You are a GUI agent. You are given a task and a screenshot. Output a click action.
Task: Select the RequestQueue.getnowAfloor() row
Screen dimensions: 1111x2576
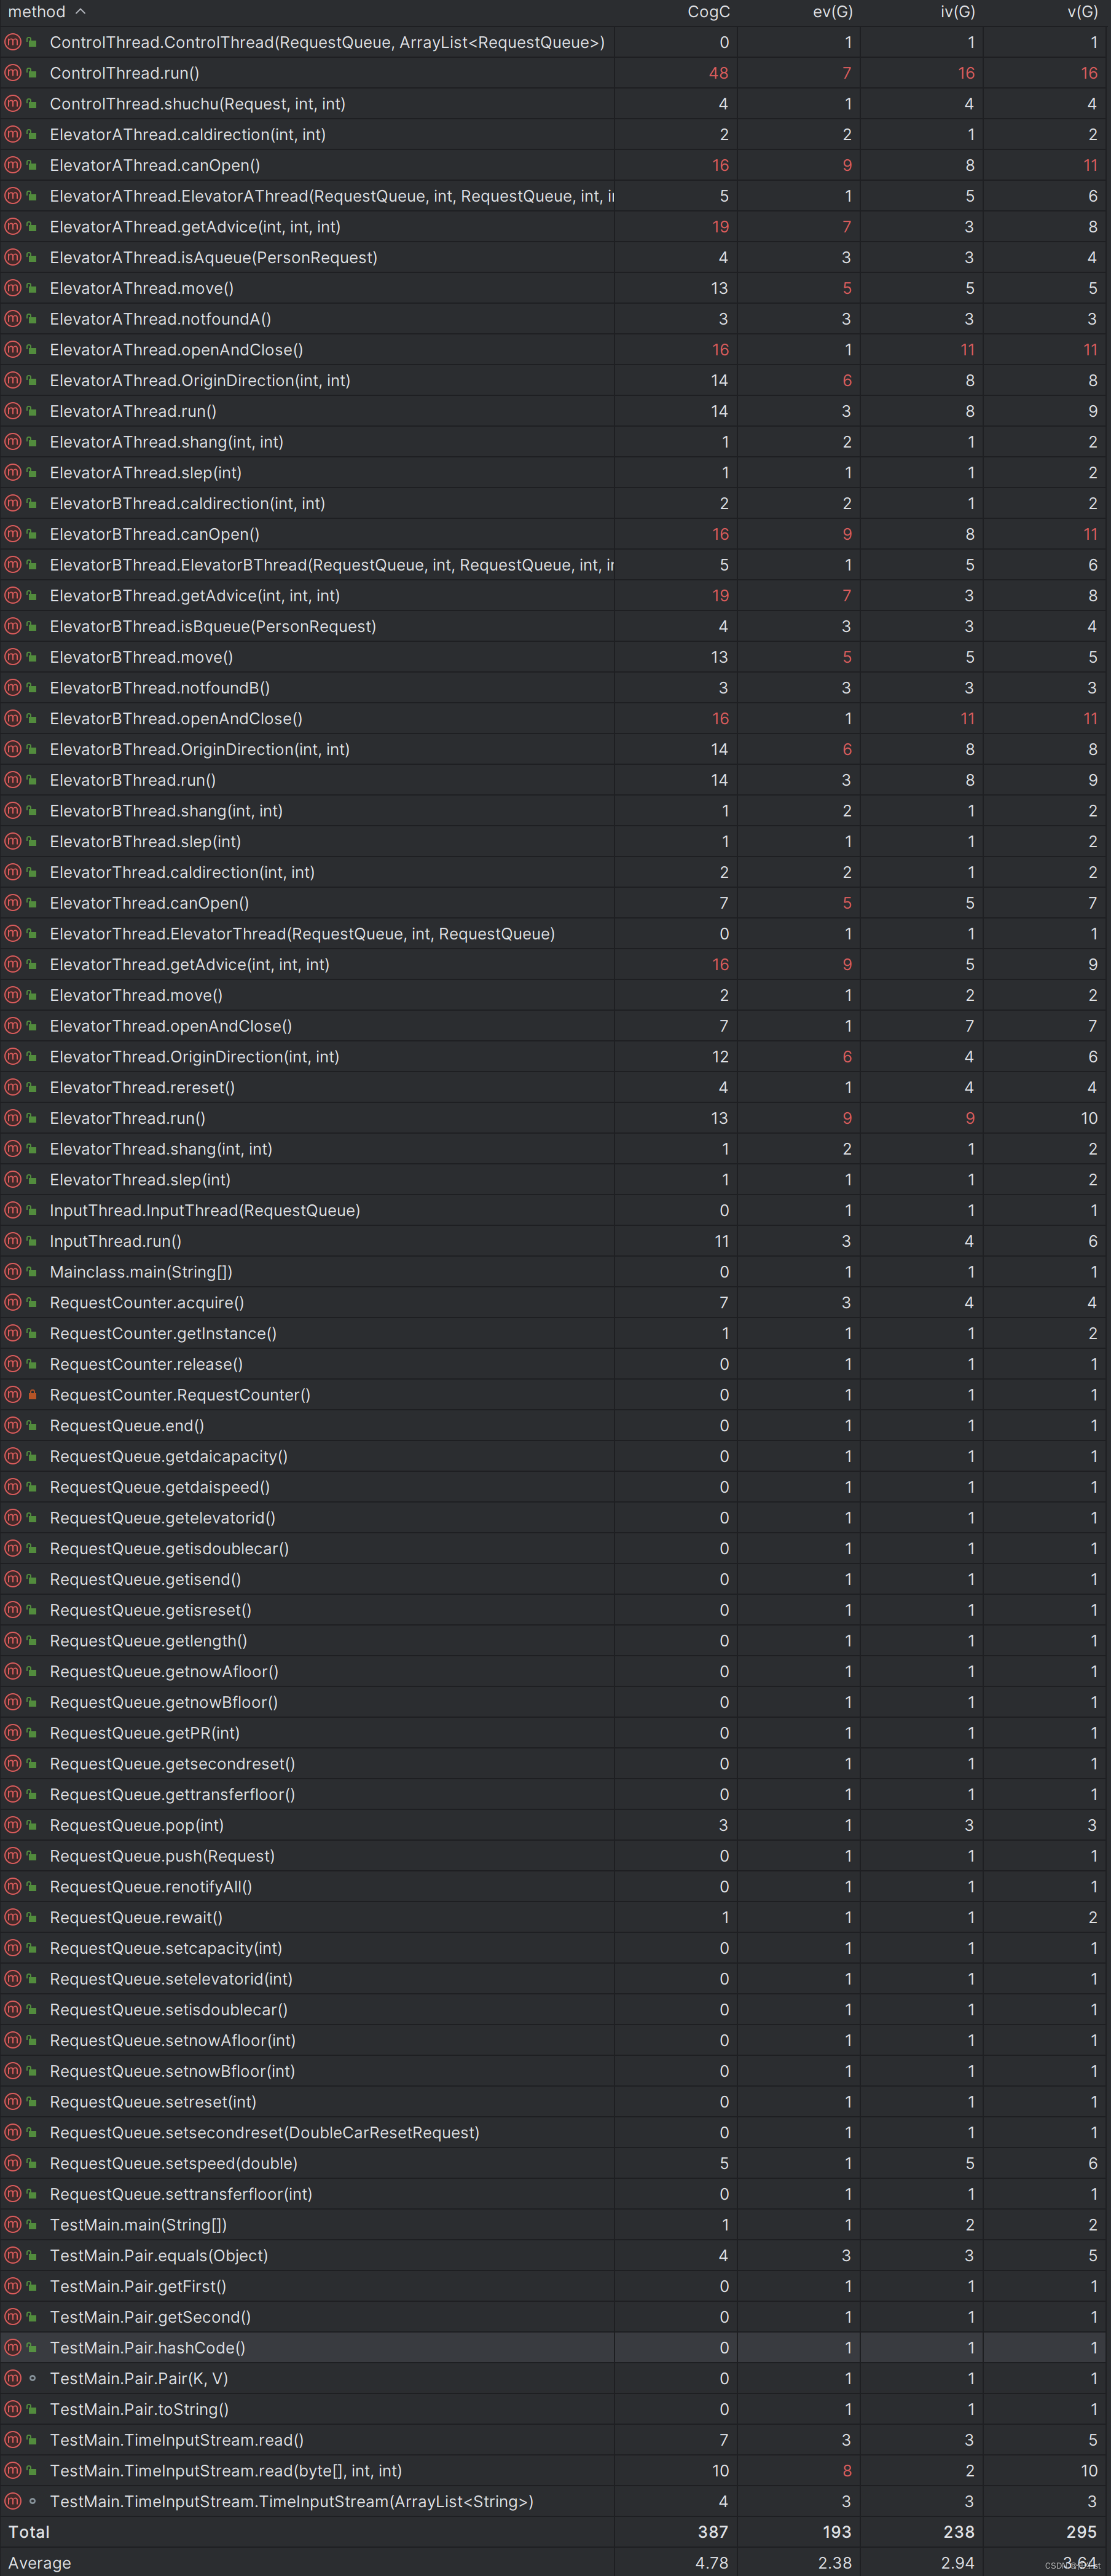click(x=555, y=1671)
